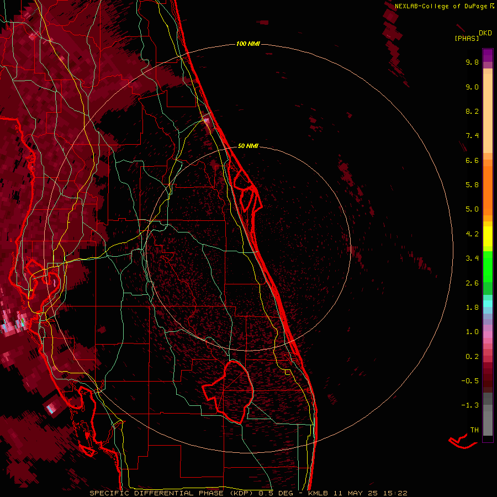
Task: Select the 0.2 scale value
Action: pyautogui.click(x=472, y=357)
